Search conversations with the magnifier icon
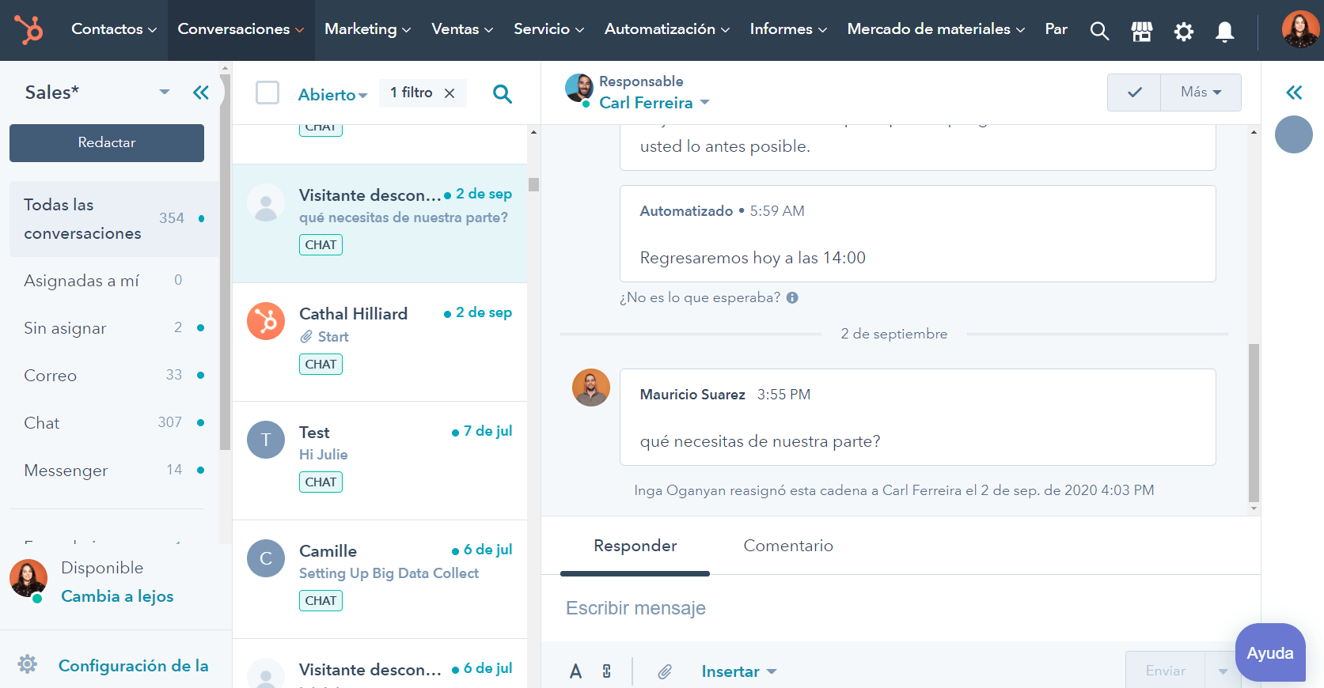This screenshot has width=1324, height=688. [502, 94]
